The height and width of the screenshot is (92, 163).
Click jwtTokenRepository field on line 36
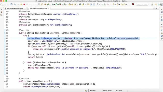60,25
